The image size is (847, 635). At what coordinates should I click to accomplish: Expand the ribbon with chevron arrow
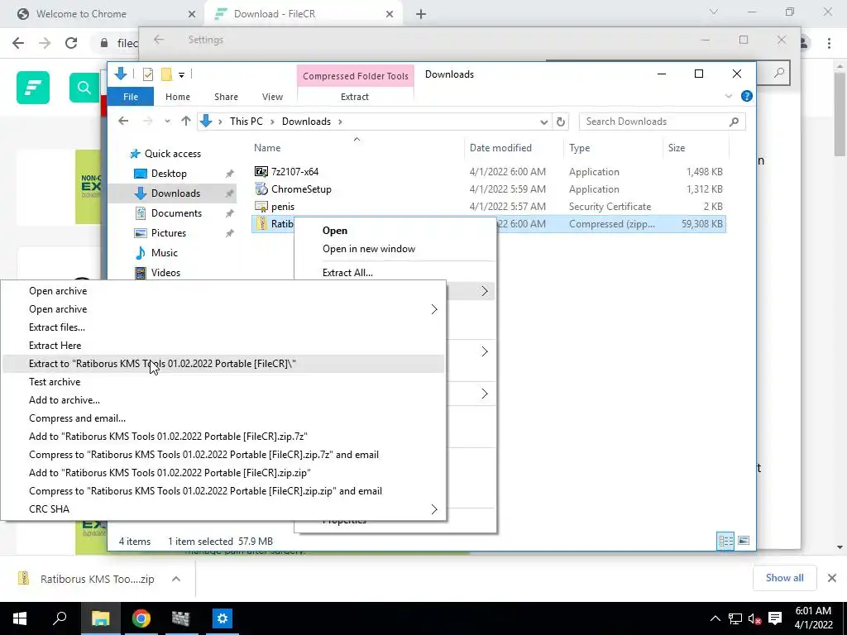click(728, 96)
